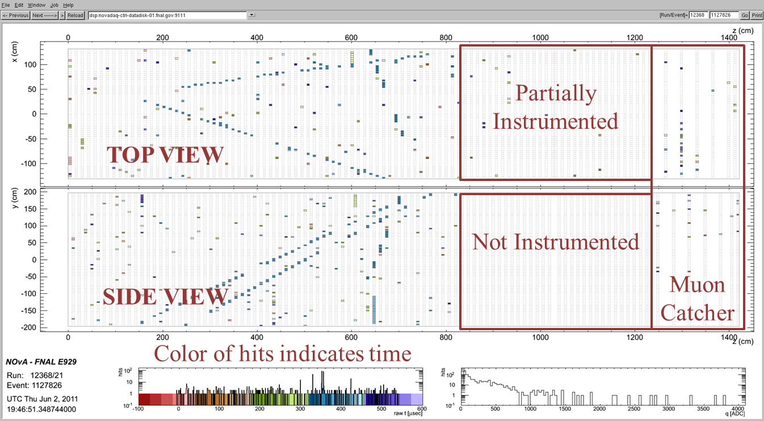Click the timestamp '19:46:51.348744000'
The height and width of the screenshot is (421, 764).
(x=41, y=409)
